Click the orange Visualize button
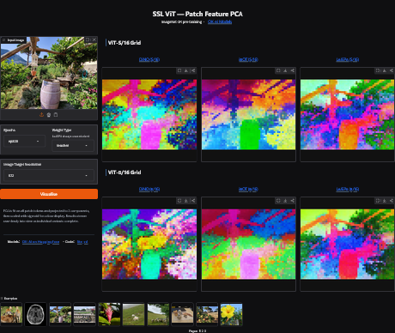 [49, 194]
